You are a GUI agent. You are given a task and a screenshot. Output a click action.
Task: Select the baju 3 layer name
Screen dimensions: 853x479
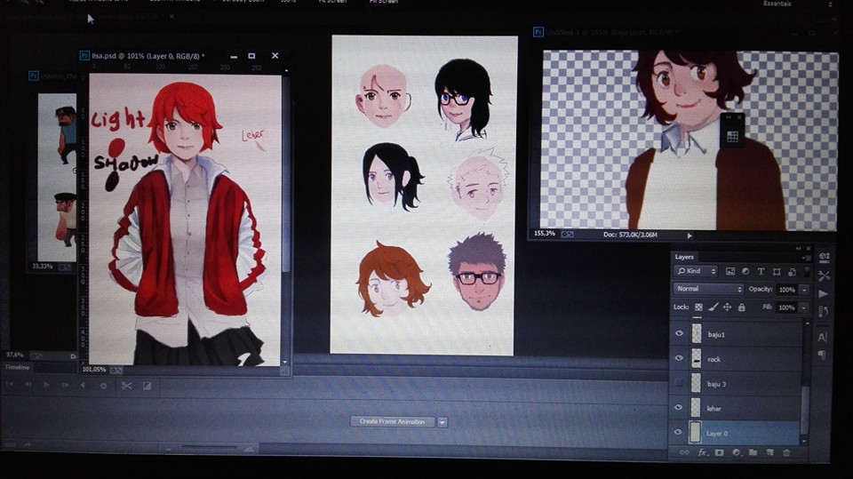tap(716, 384)
